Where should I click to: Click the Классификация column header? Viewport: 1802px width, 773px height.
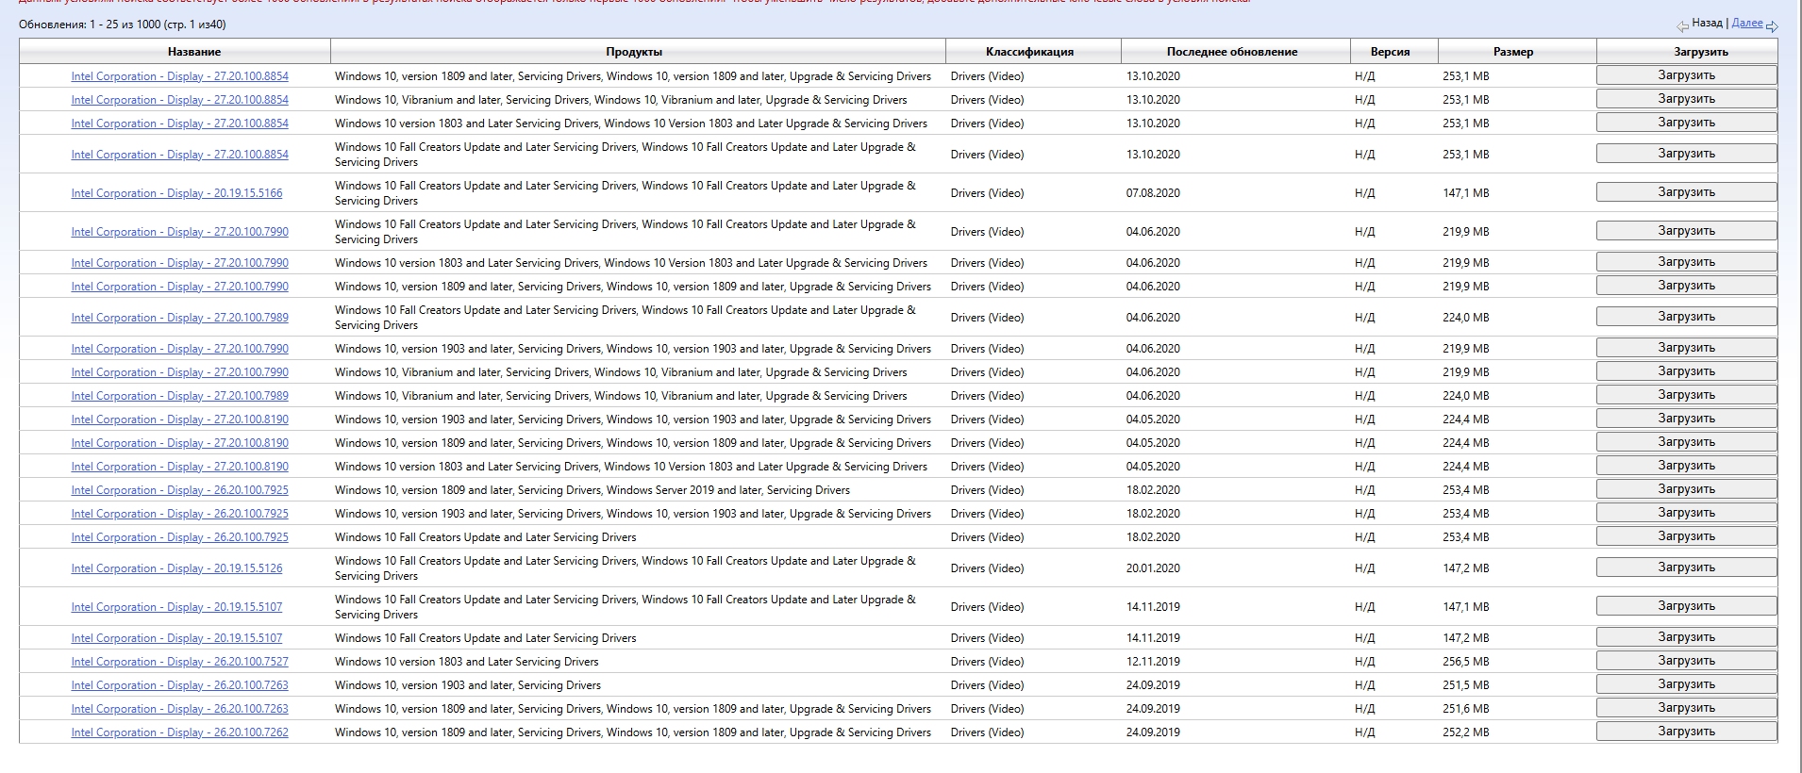click(x=1029, y=52)
